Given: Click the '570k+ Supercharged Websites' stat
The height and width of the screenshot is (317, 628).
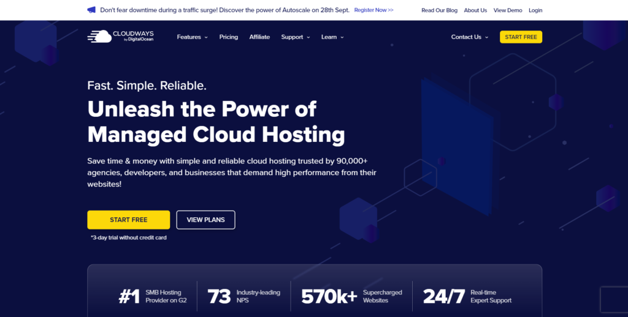Looking at the screenshot, I should 351,296.
